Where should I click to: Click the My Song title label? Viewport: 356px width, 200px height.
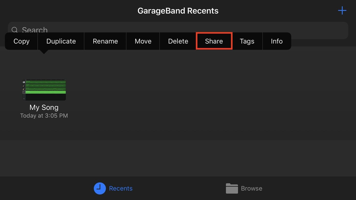[44, 107]
